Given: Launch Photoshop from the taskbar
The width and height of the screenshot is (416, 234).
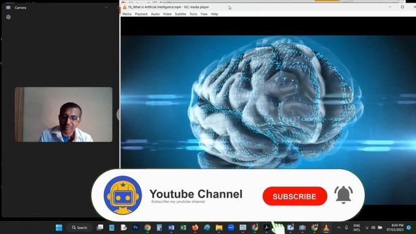Looking at the screenshot, I should 136,227.
